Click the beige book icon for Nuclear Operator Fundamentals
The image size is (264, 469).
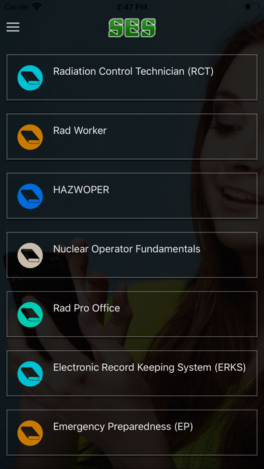30,255
